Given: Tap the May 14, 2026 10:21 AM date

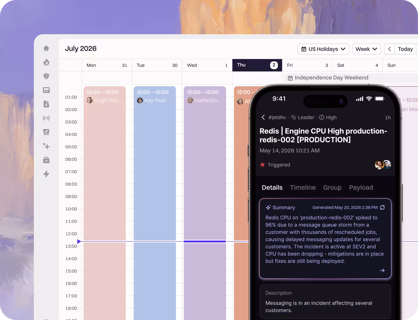Looking at the screenshot, I should (x=290, y=150).
